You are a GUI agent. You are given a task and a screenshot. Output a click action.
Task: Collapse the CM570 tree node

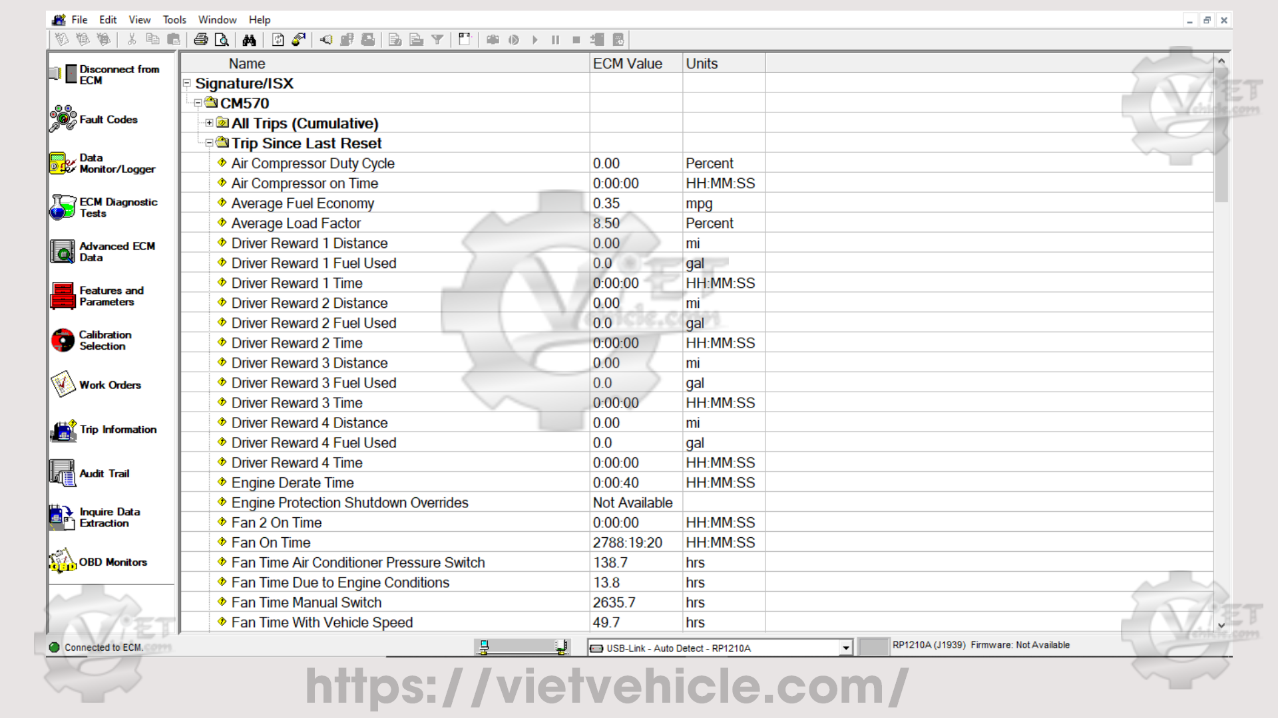pos(198,103)
